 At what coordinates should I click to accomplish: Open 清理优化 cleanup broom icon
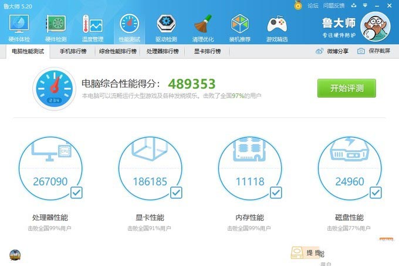(203, 23)
